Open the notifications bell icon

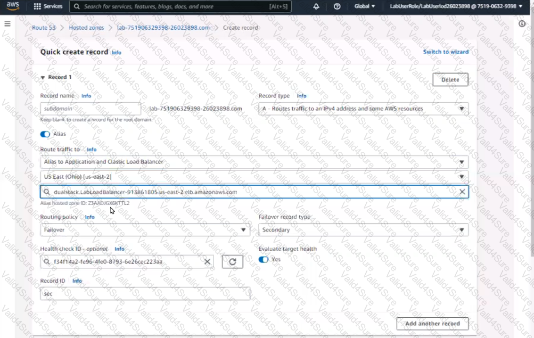point(316,7)
